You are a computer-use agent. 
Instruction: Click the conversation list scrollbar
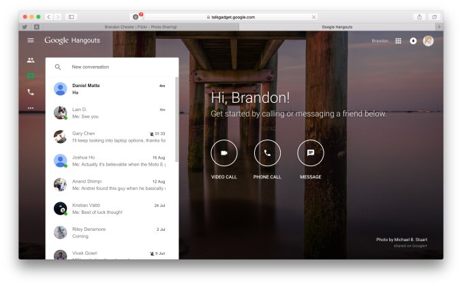pos(176,119)
